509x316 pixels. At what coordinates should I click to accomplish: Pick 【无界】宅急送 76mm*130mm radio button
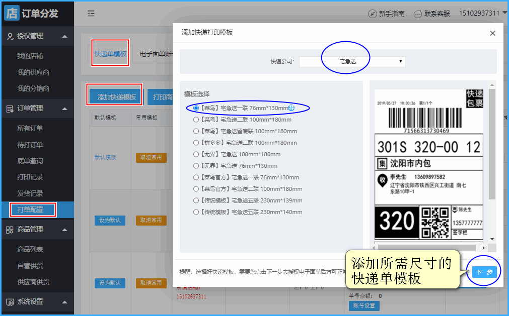[x=196, y=166]
